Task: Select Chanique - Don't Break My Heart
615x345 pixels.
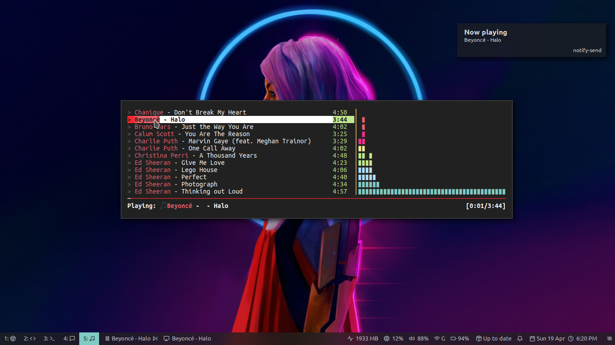Action: tap(241, 112)
